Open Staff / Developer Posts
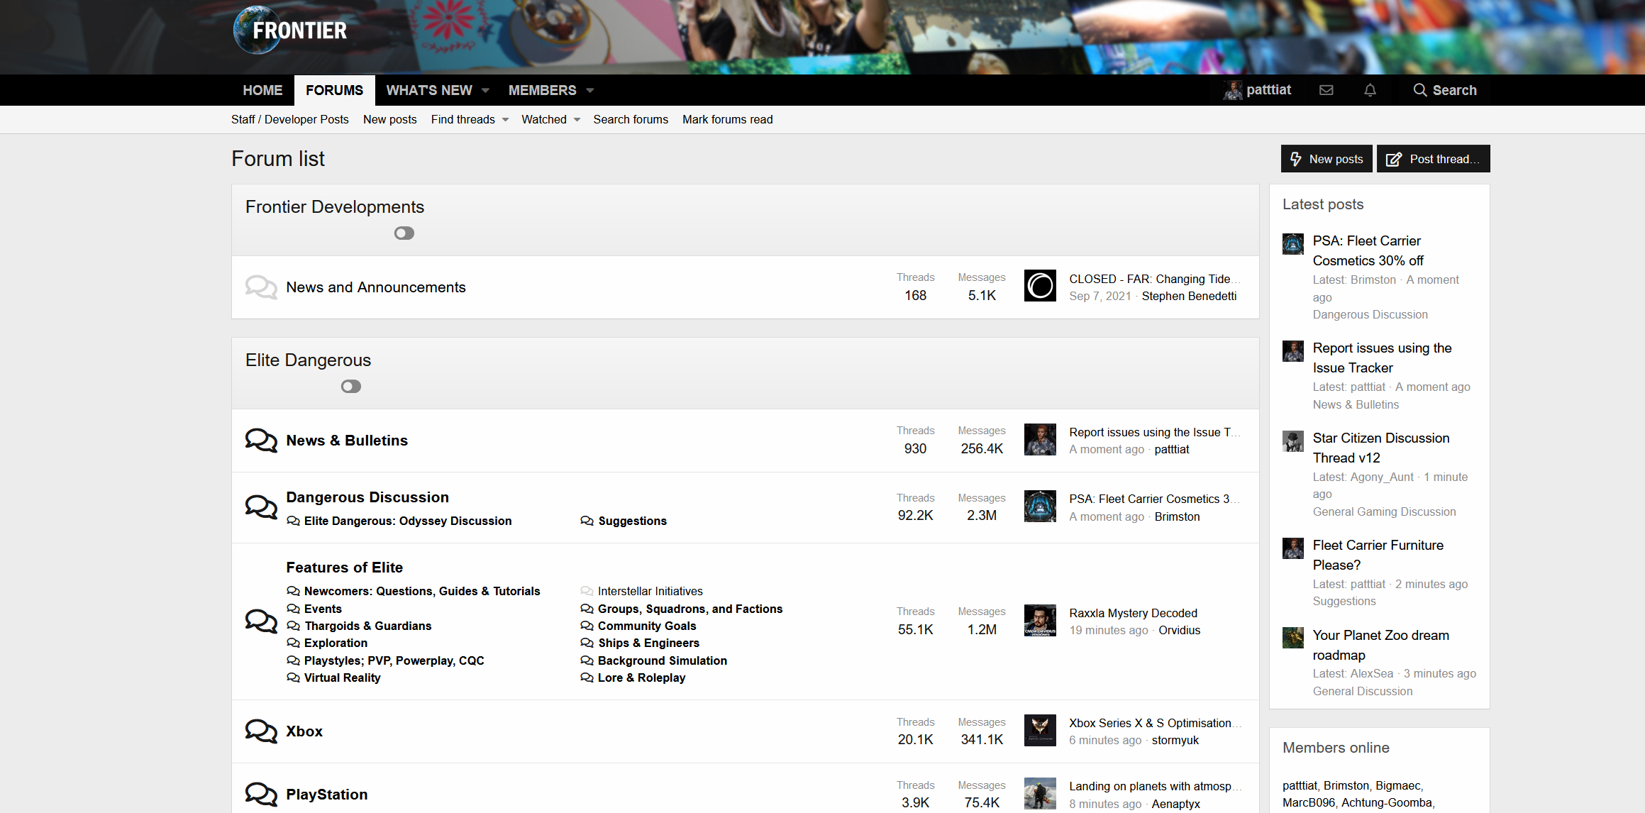The height and width of the screenshot is (813, 1645). coord(290,119)
